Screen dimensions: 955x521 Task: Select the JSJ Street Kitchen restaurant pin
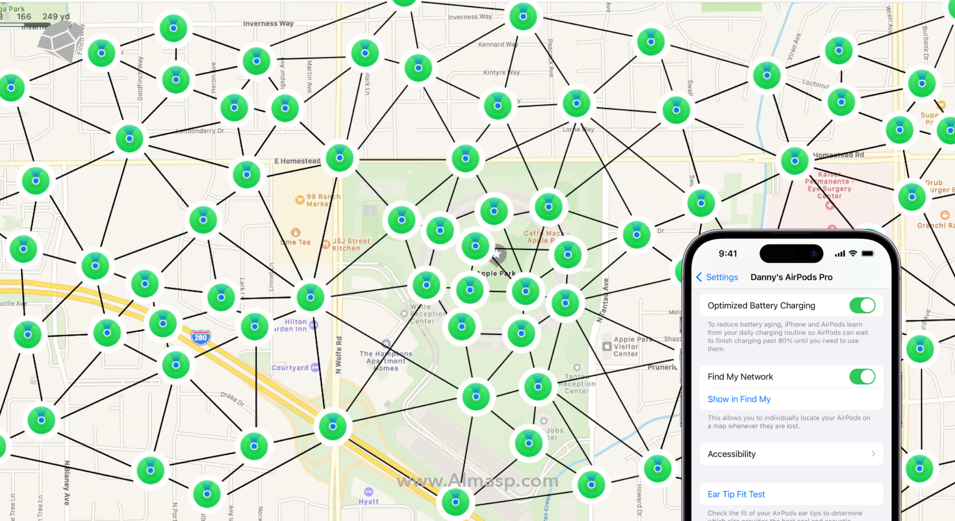326,244
